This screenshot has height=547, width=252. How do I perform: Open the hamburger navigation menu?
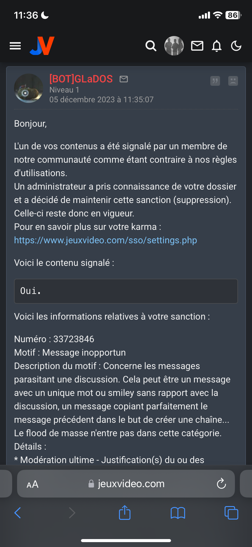pos(15,46)
